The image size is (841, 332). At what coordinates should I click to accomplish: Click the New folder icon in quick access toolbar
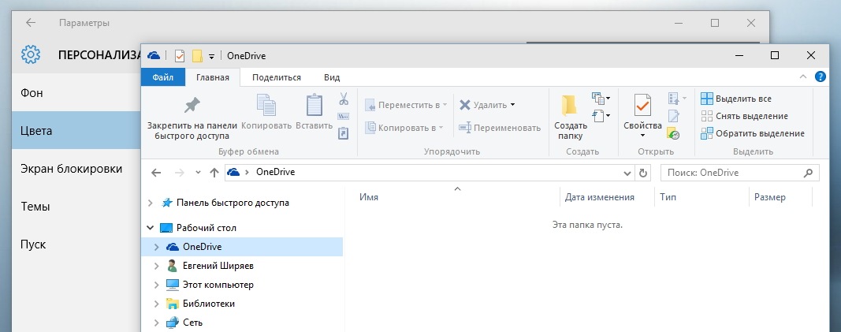click(197, 56)
